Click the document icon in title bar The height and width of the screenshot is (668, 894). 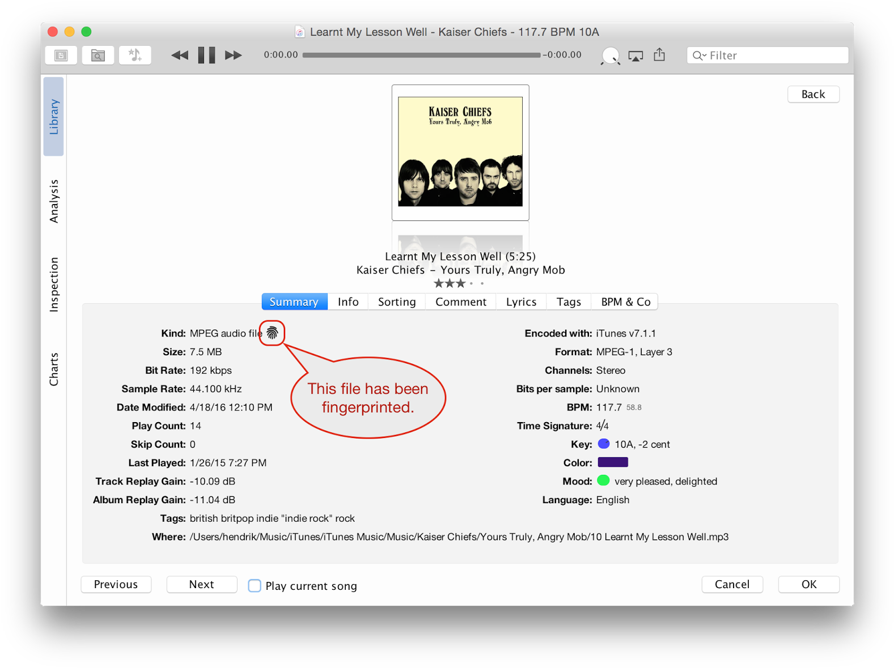[x=300, y=32]
